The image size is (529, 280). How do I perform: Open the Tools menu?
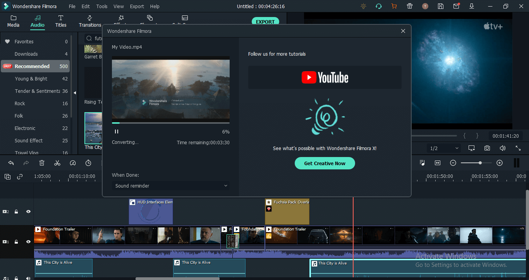pyautogui.click(x=102, y=6)
